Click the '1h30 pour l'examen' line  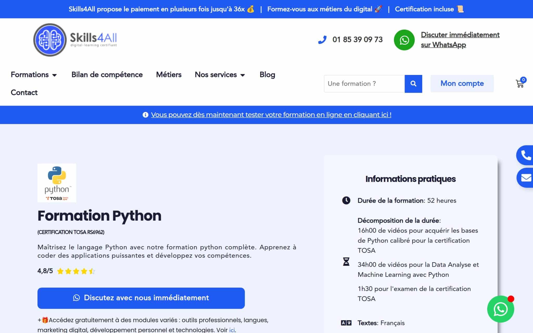click(x=414, y=294)
